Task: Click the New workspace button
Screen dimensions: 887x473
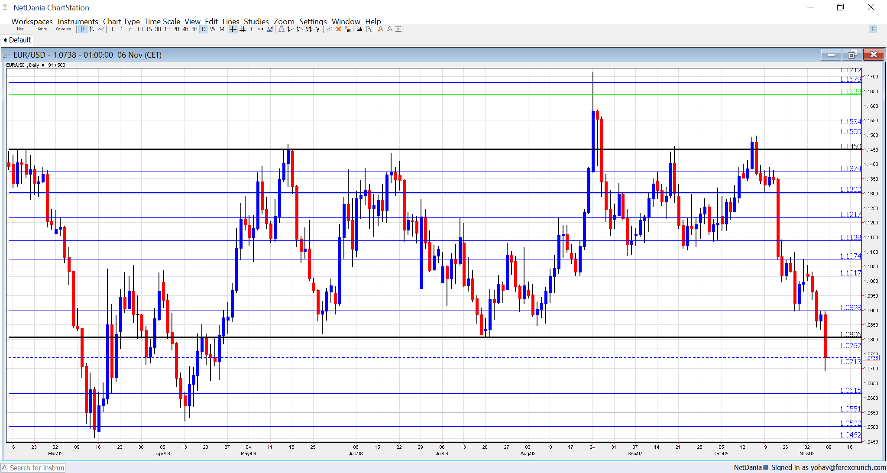Action: [21, 29]
